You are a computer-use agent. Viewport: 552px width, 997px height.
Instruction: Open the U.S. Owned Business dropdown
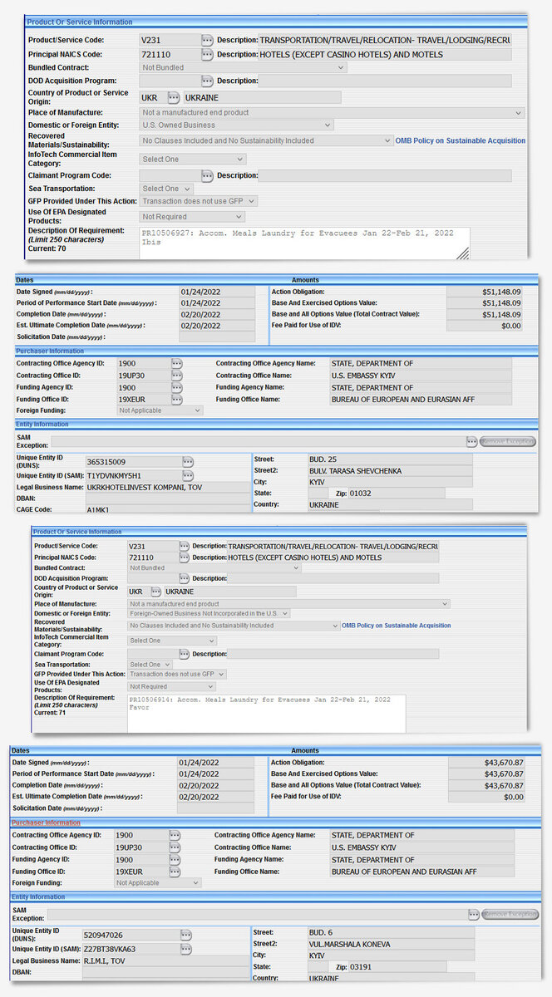(237, 125)
